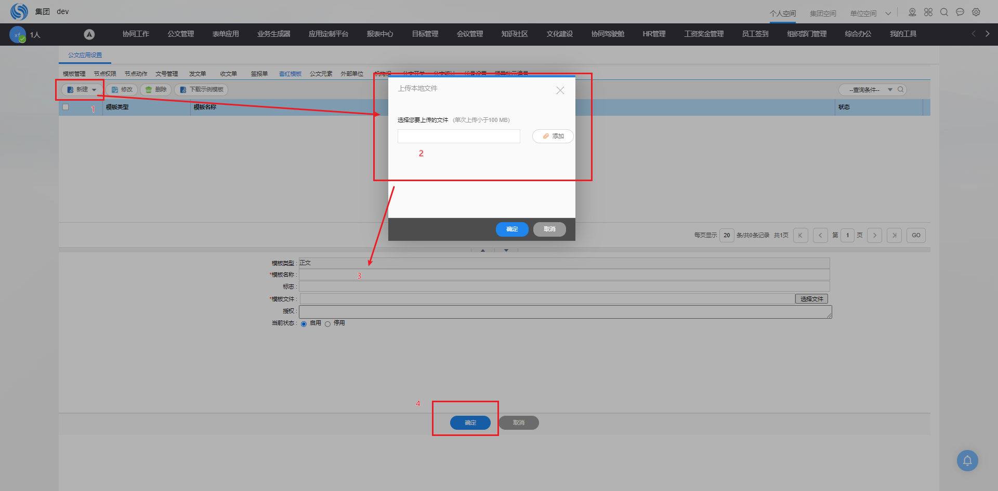Open the 发文单 sub-tab

click(198, 74)
